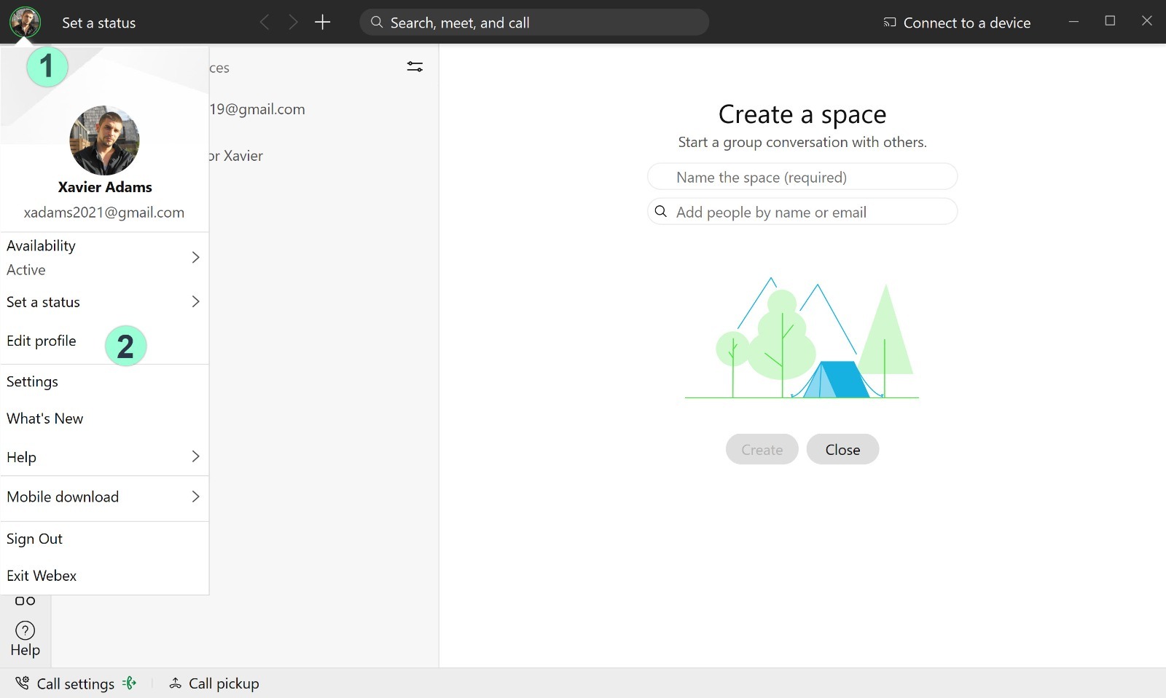Click the large Xavier Adams profile photo
Viewport: 1166px width, 698px height.
[104, 140]
